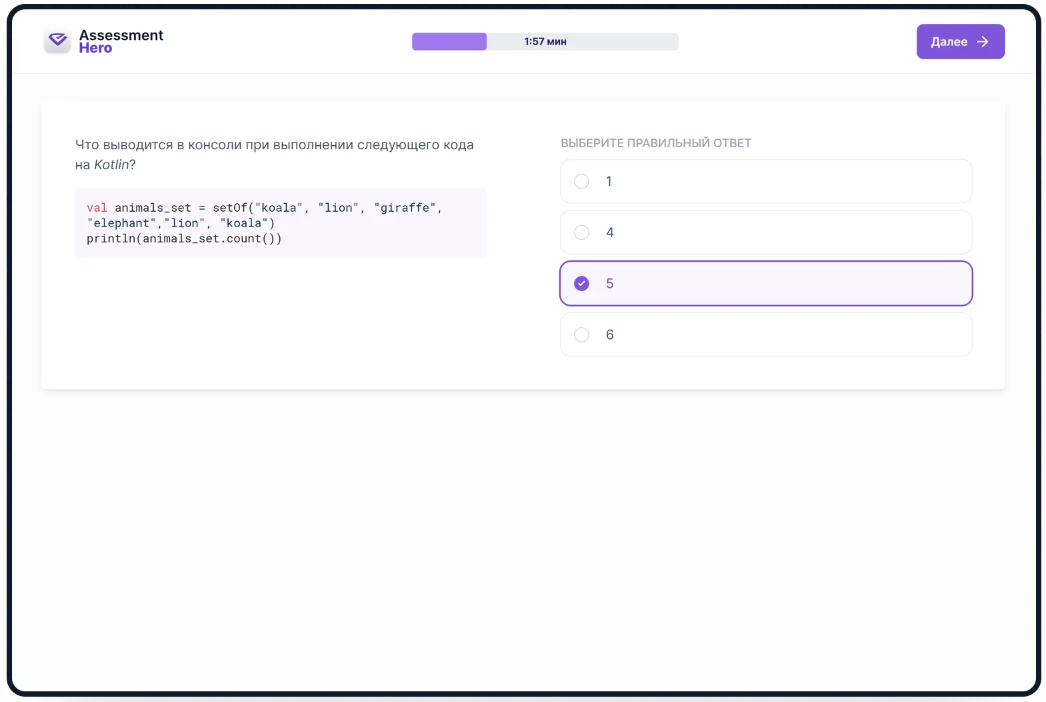Screen dimensions: 1046x702
Task: Click the '1:57 мин' timer text
Action: [545, 41]
